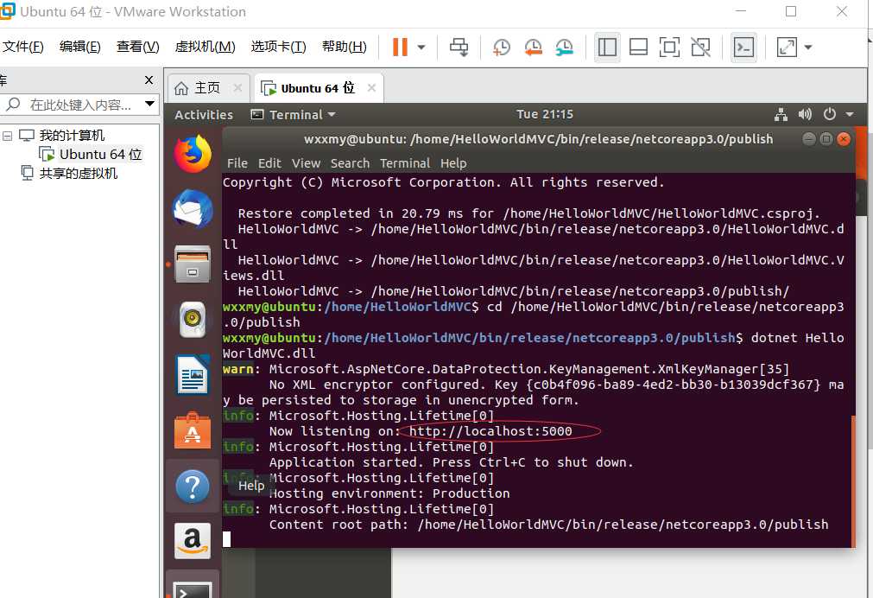Launch Thunderbird Mail from the dock

tap(193, 209)
